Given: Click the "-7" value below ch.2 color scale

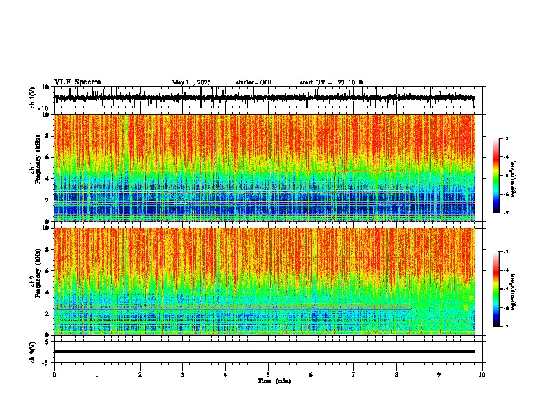Looking at the screenshot, I should click(x=506, y=326).
